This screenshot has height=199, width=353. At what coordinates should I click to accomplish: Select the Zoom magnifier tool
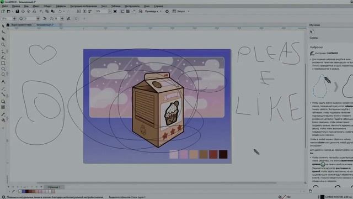coord(3,45)
